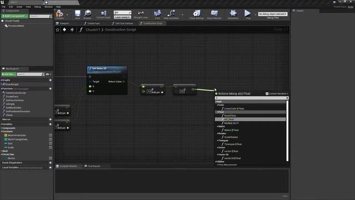Image resolution: width=355 pixels, height=200 pixels.
Task: Open the Window menu
Action: pos(48,7)
